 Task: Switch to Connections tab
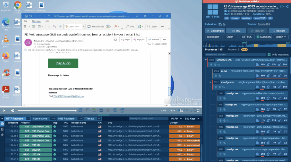43,119
